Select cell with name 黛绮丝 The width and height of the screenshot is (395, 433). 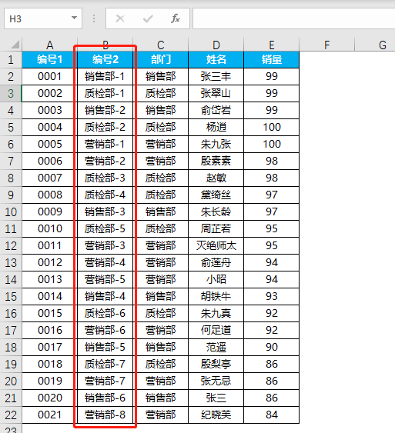point(216,195)
